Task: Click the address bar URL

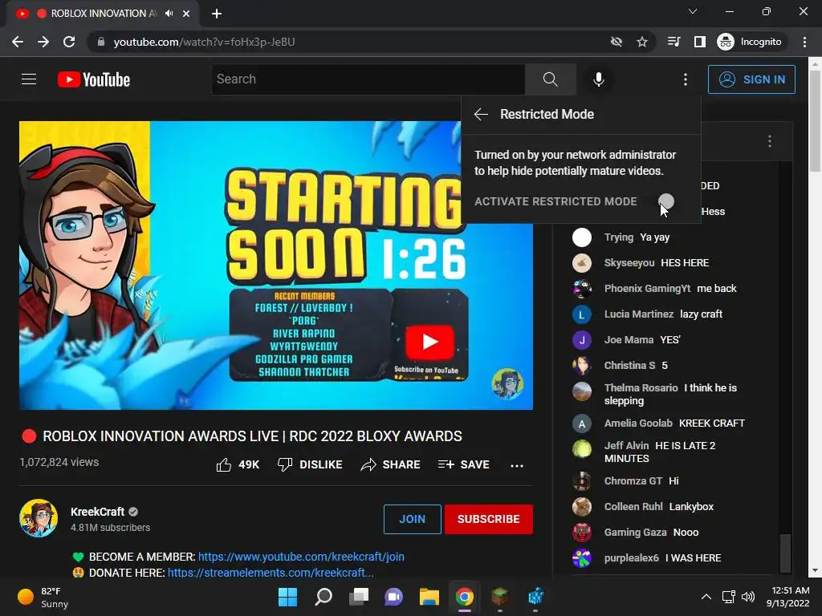Action: coord(204,42)
